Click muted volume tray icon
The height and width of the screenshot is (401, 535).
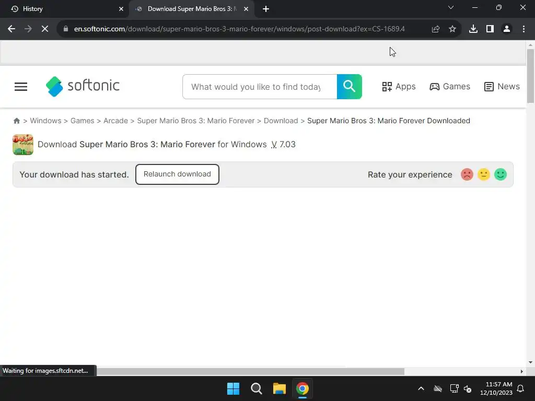pos(468,388)
